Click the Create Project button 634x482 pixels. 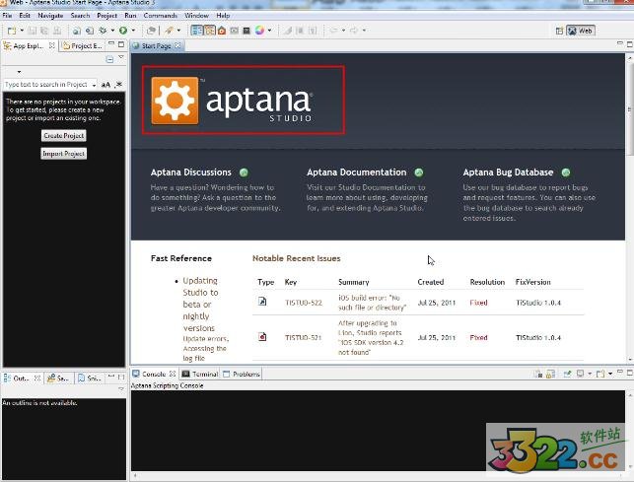click(x=64, y=135)
